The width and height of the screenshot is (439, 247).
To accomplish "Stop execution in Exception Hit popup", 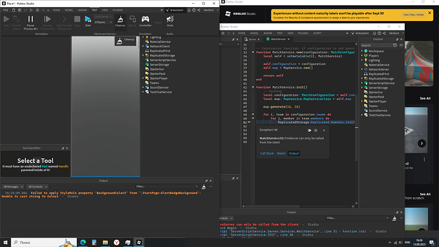I will (316, 131).
